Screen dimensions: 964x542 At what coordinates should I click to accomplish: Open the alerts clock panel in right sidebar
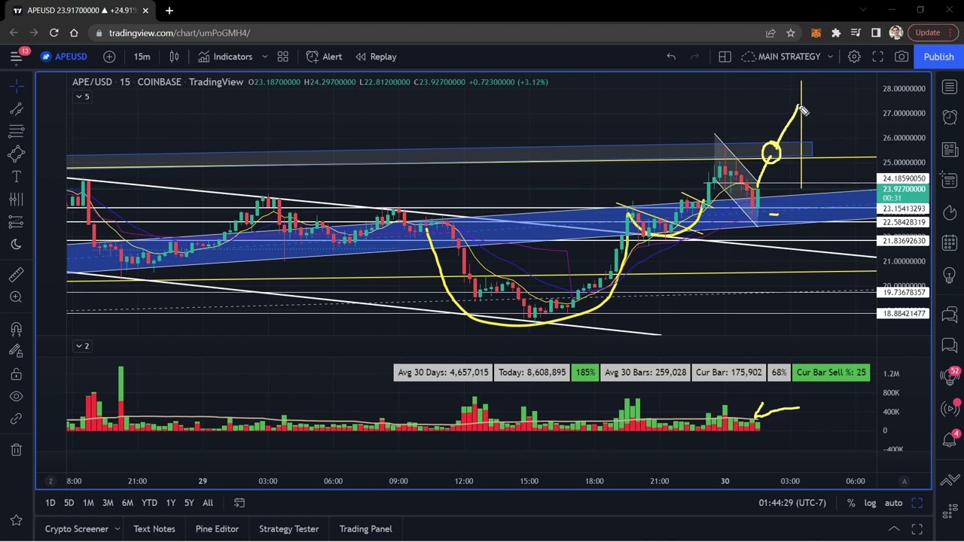click(x=949, y=117)
